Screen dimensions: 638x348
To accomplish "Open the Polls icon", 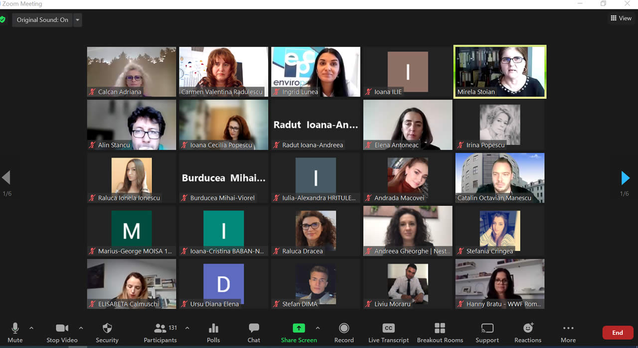I will 213,329.
